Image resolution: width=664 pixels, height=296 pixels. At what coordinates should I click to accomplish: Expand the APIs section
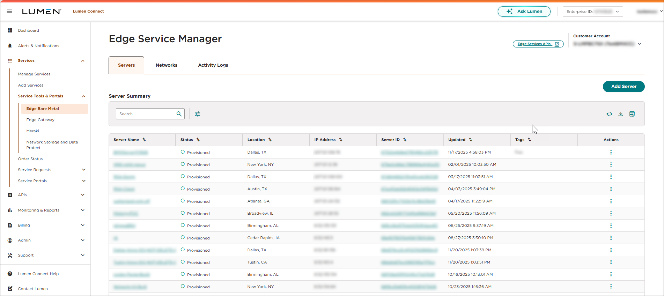tap(83, 195)
